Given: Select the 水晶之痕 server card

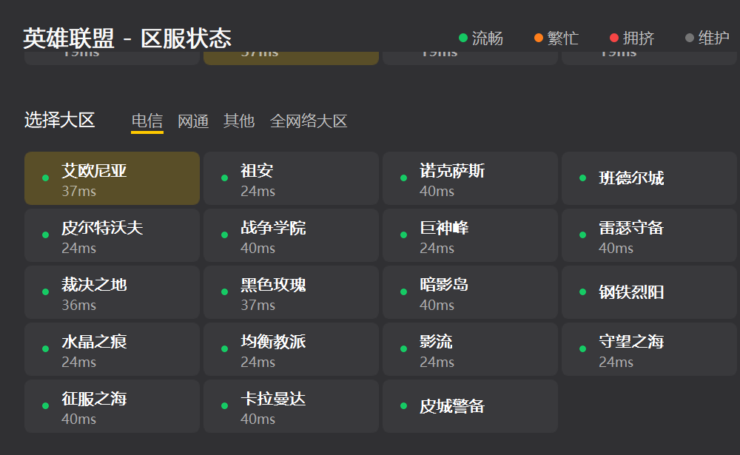Looking at the screenshot, I should (112, 349).
